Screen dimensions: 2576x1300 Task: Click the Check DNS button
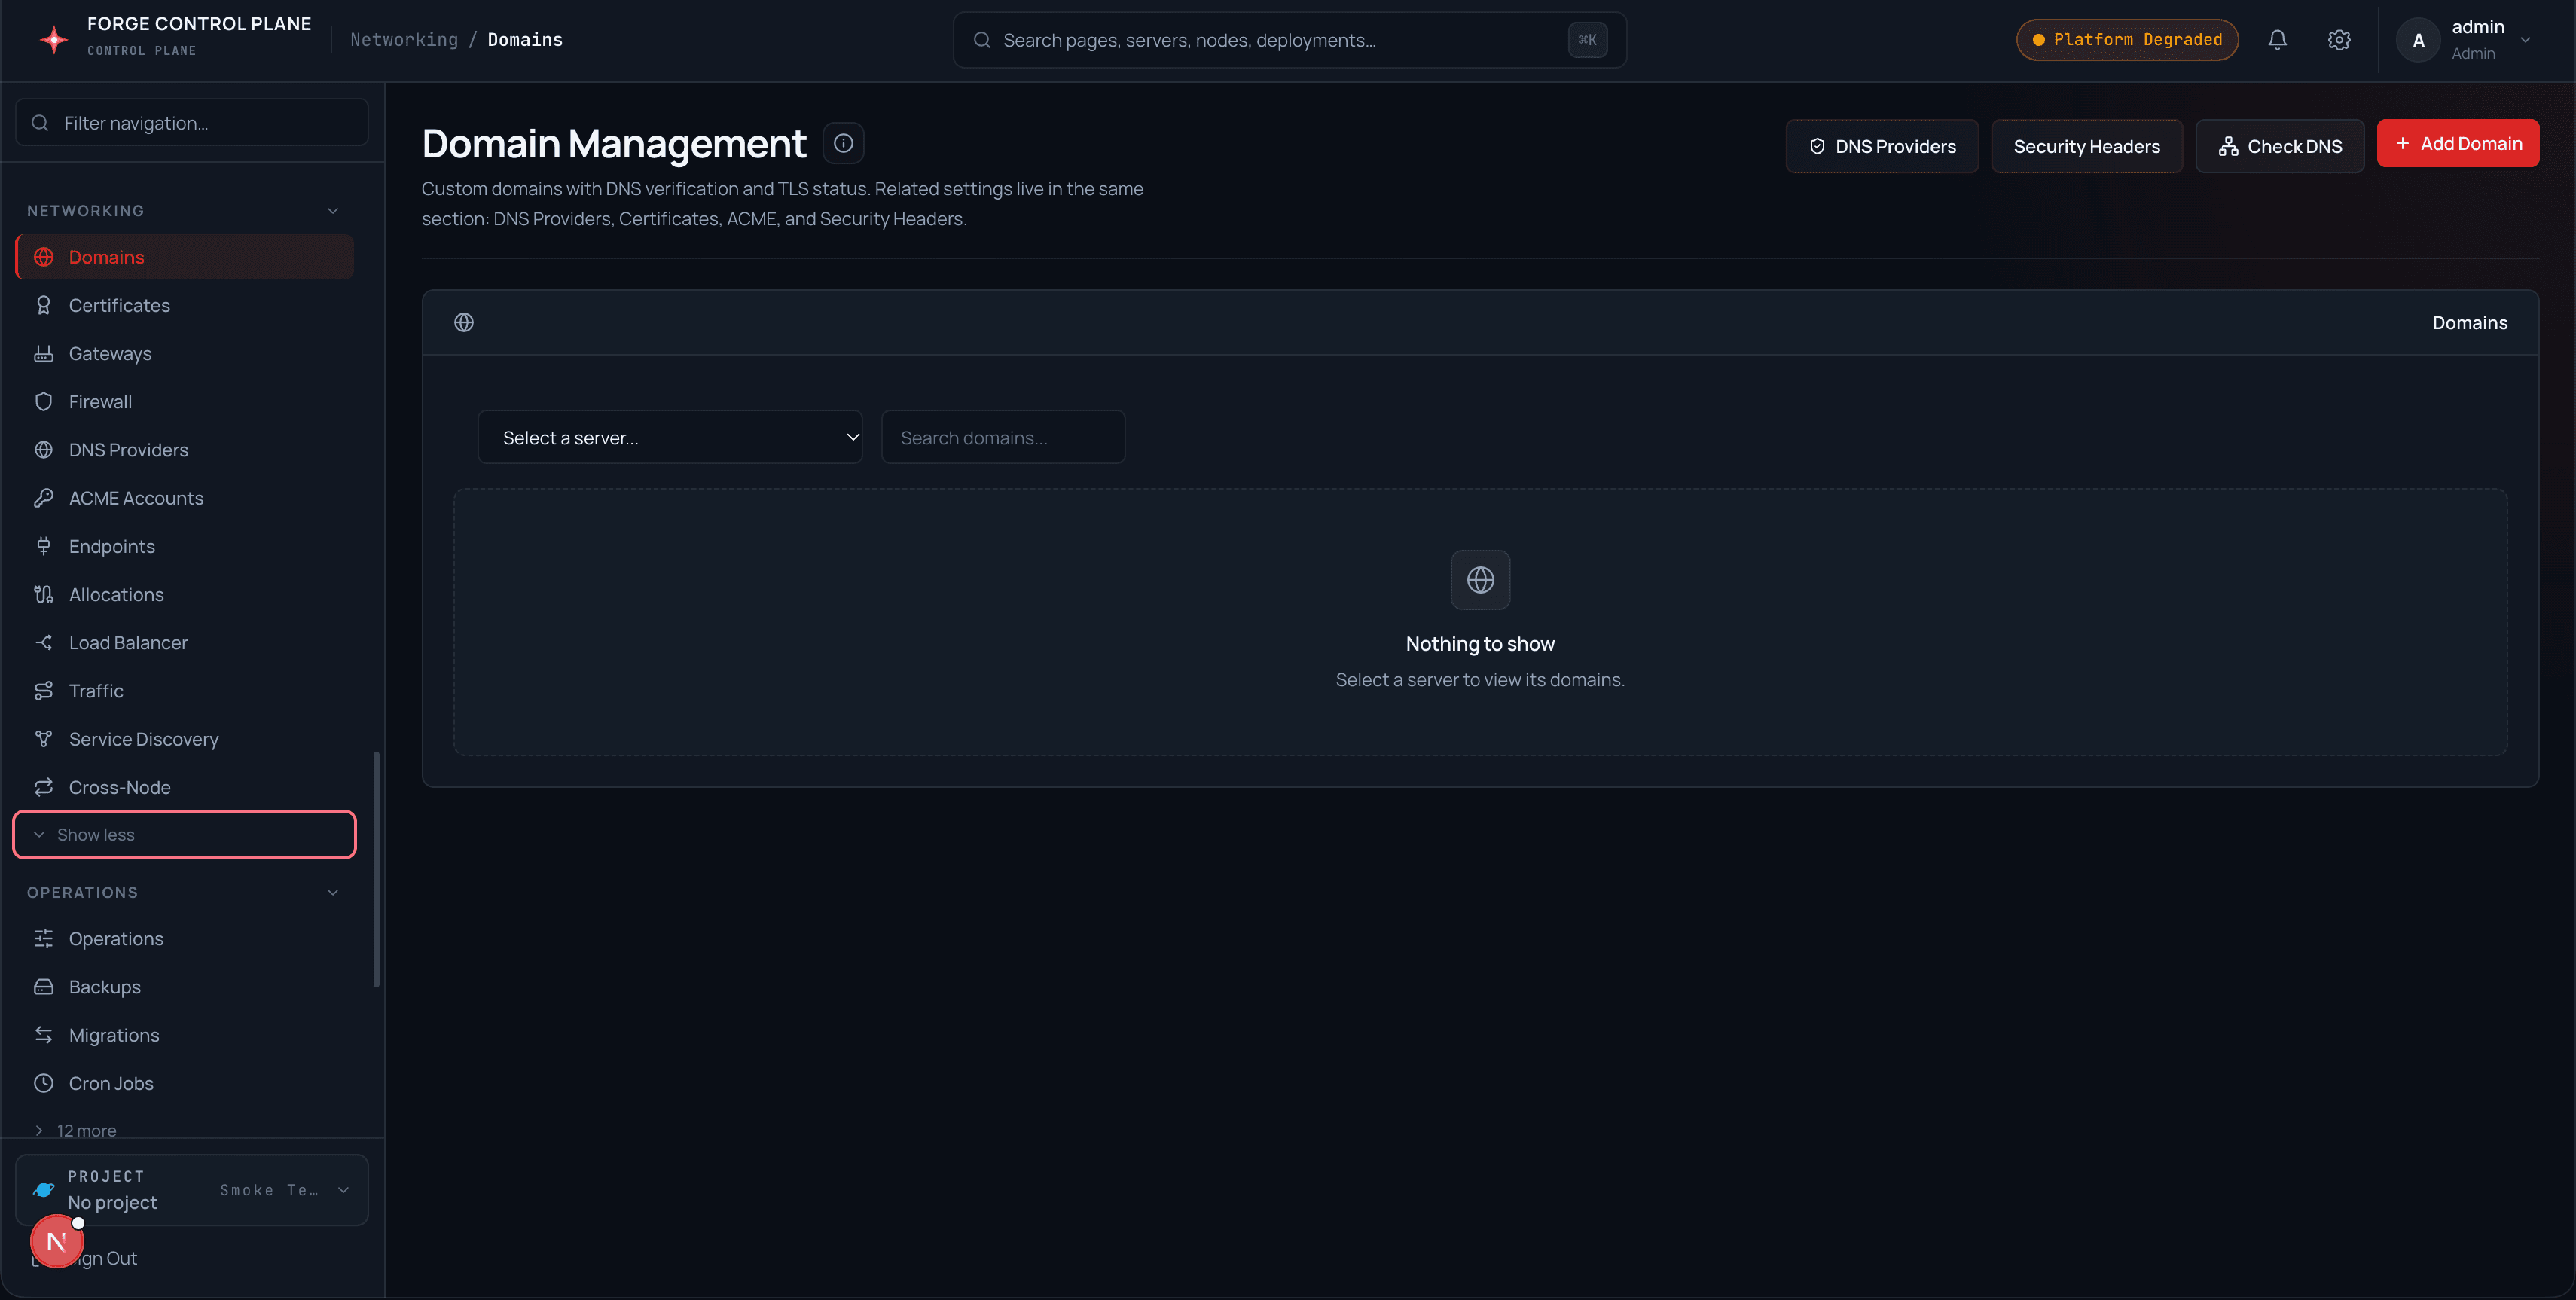(x=2280, y=146)
